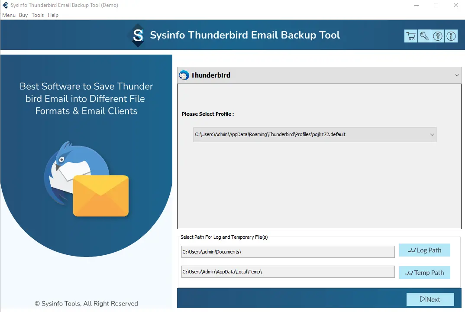
Task: Click the shopping cart buy icon
Action: [x=411, y=36]
